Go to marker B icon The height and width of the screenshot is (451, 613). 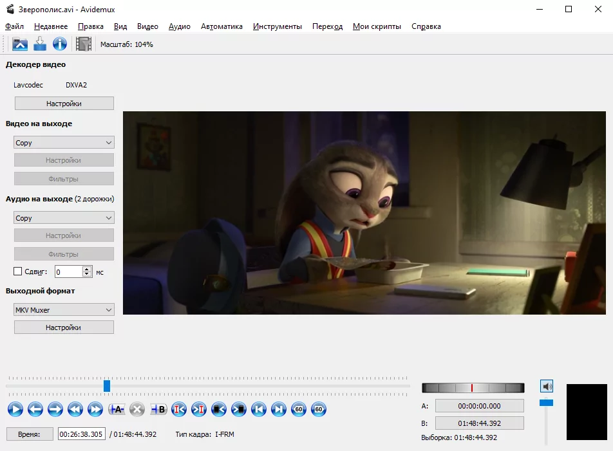198,409
